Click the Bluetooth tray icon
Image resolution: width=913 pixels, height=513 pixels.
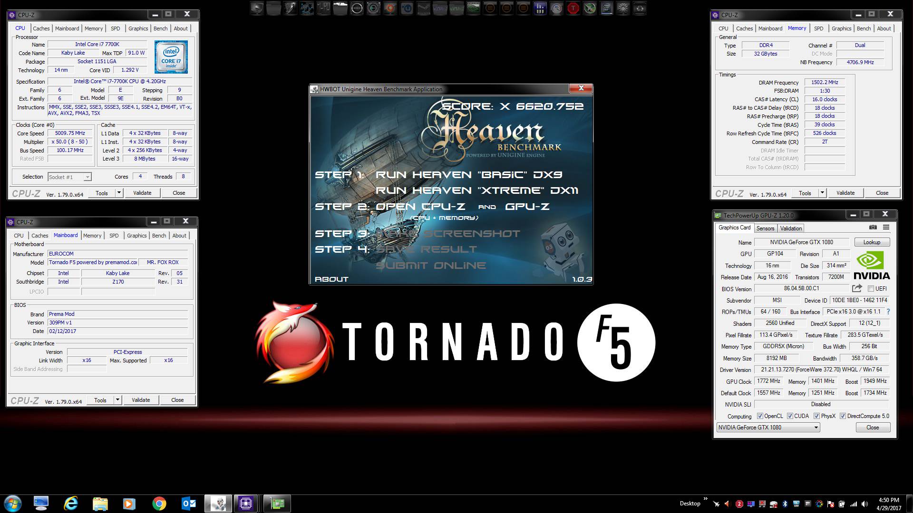[785, 504]
